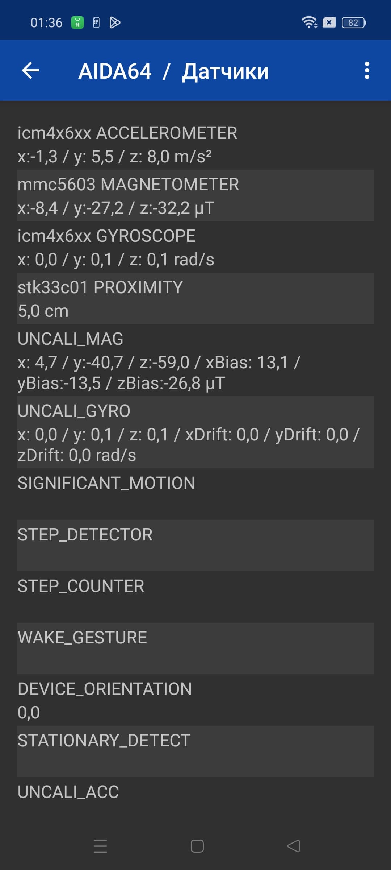Tap the Play Store notification icon

pos(115,22)
